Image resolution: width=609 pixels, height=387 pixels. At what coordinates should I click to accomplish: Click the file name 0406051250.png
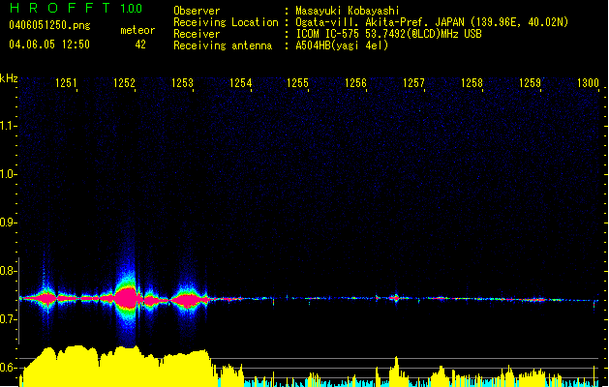pos(49,25)
